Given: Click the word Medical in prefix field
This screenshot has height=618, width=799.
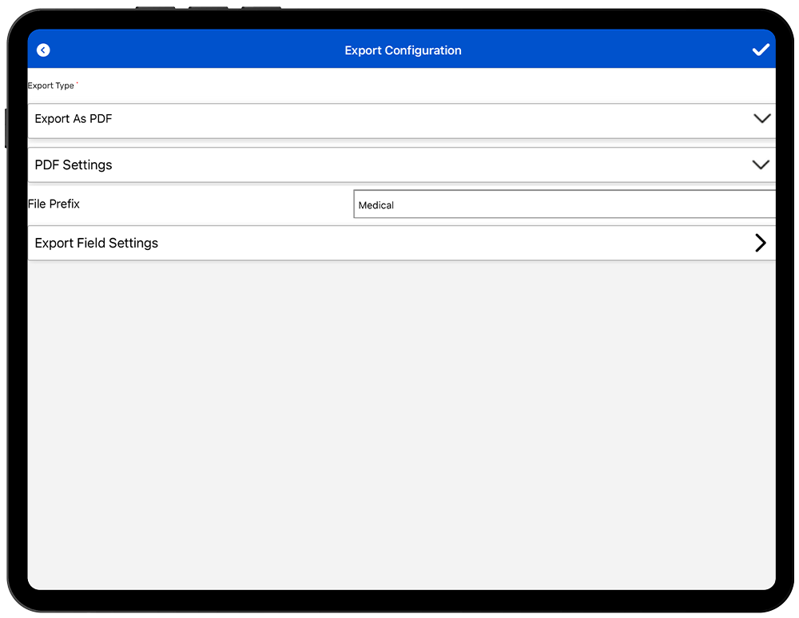Looking at the screenshot, I should [x=376, y=206].
